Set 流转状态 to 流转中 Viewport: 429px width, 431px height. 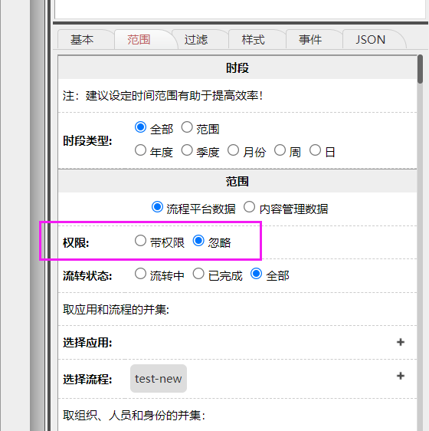140,274
